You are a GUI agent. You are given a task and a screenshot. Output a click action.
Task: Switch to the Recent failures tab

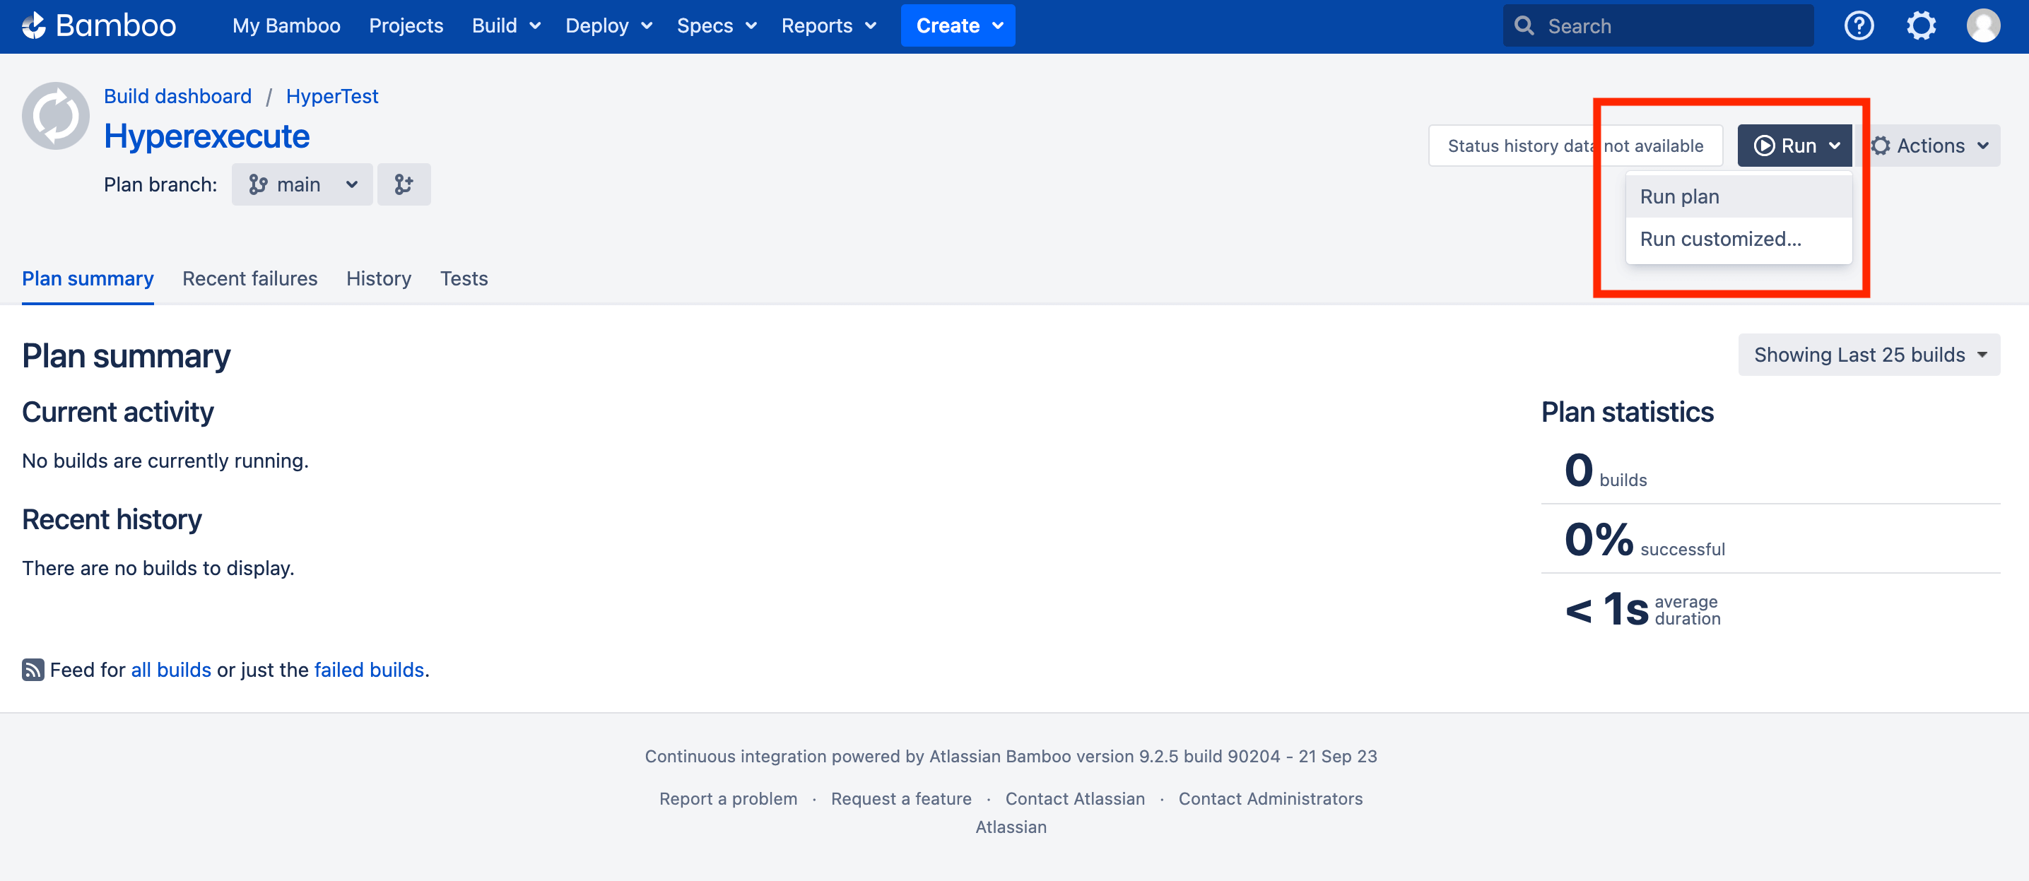[x=249, y=278]
